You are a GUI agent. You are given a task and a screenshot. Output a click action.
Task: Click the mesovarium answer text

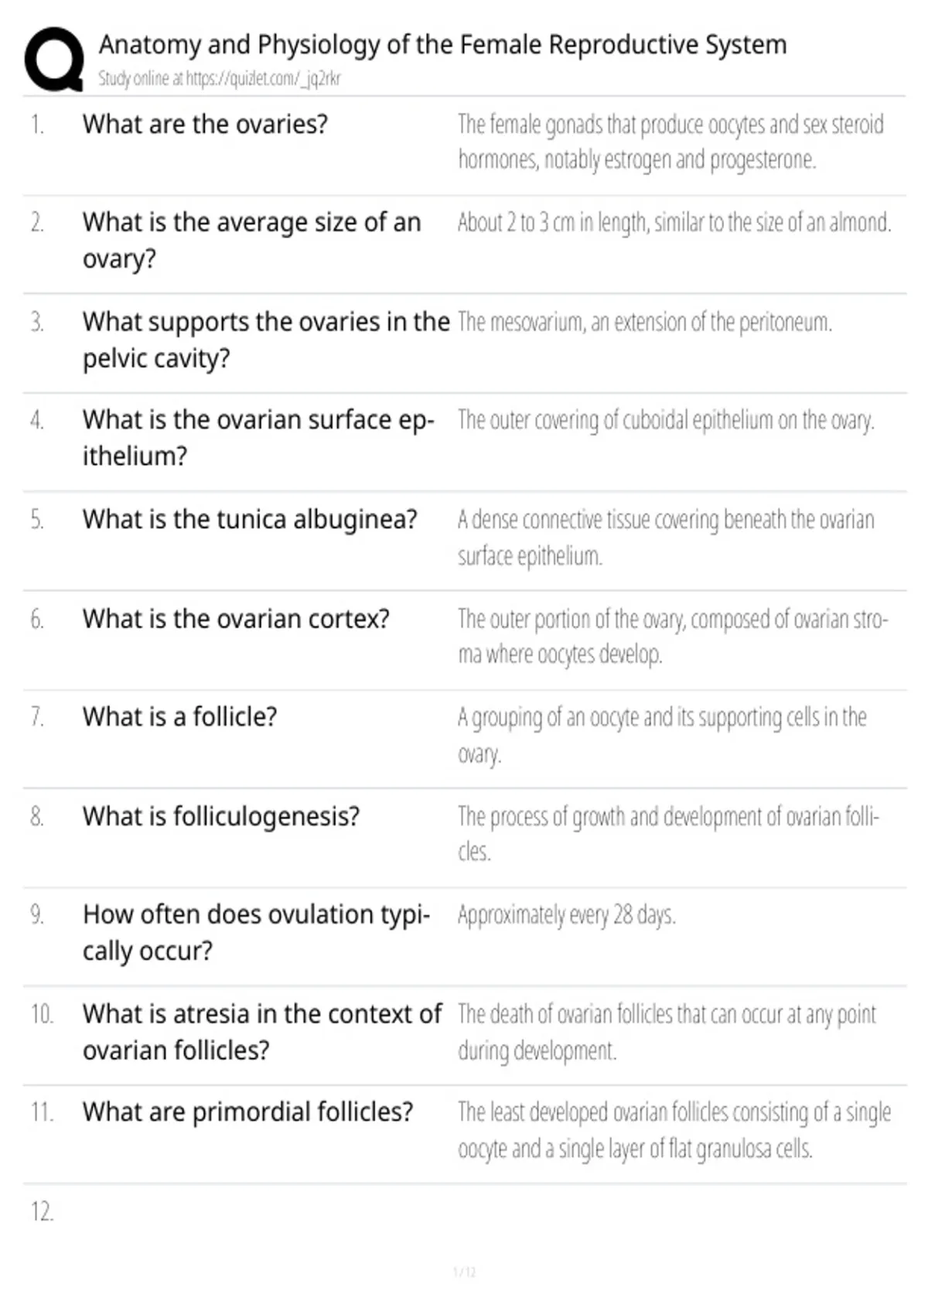point(645,322)
